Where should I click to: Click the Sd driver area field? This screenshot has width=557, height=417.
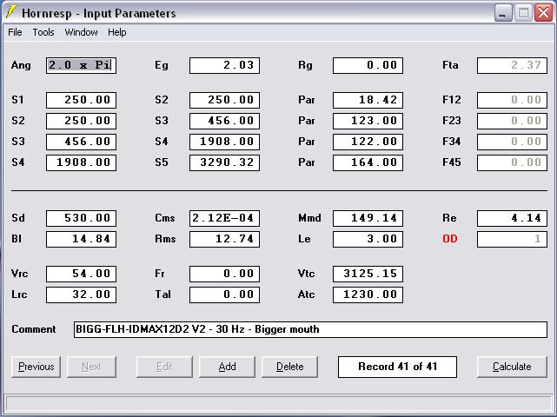81,218
